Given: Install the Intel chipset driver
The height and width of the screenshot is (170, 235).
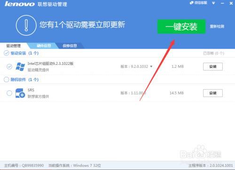Looking at the screenshot, I should 213,67.
